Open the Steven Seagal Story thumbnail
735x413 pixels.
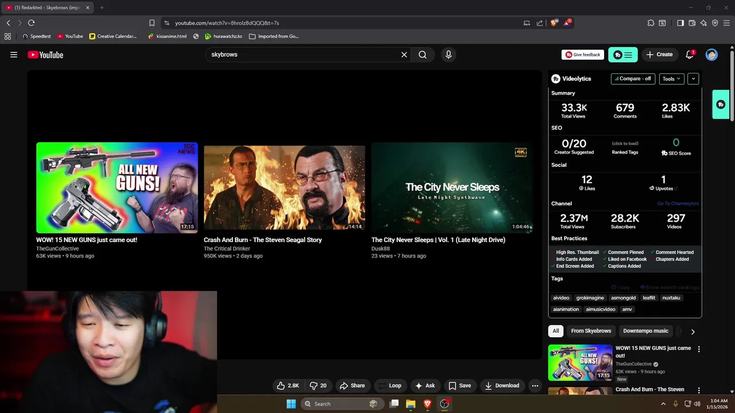(284, 188)
